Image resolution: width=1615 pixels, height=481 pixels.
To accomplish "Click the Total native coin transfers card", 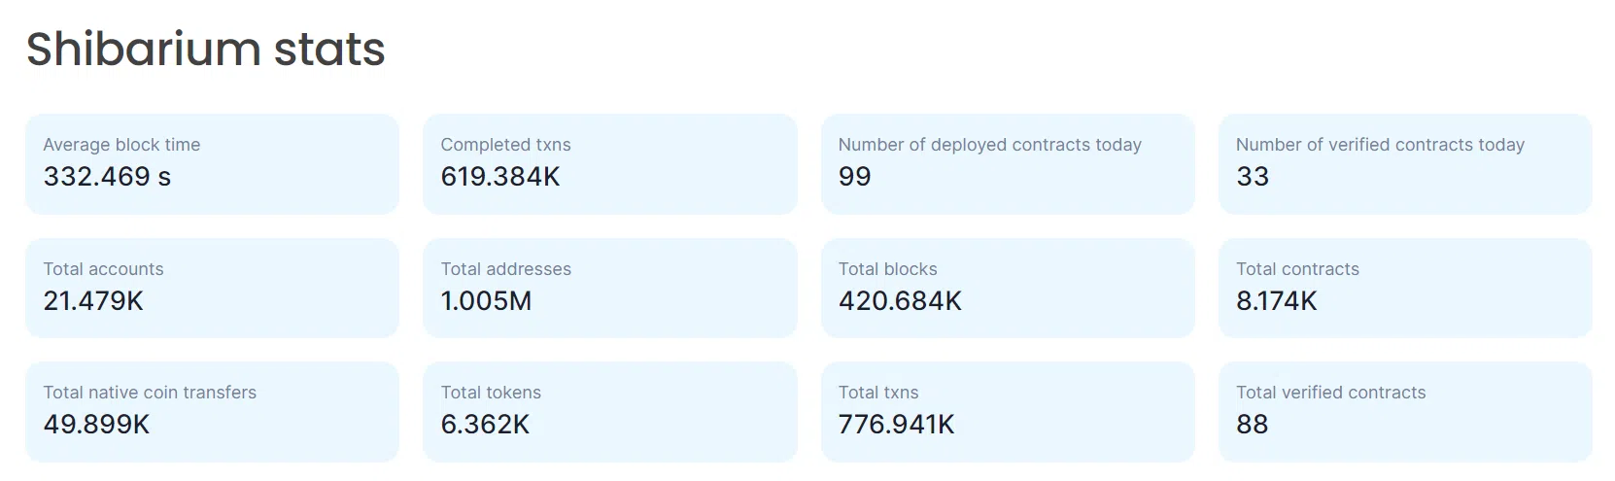I will tap(212, 412).
